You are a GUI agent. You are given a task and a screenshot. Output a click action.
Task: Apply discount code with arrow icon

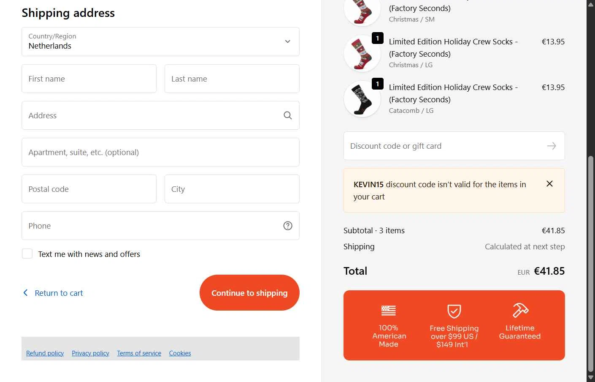[x=551, y=146]
